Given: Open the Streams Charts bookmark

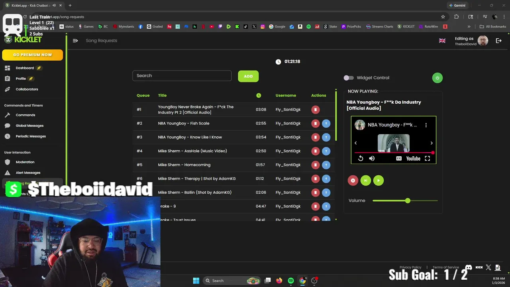Looking at the screenshot, I should pyautogui.click(x=379, y=27).
